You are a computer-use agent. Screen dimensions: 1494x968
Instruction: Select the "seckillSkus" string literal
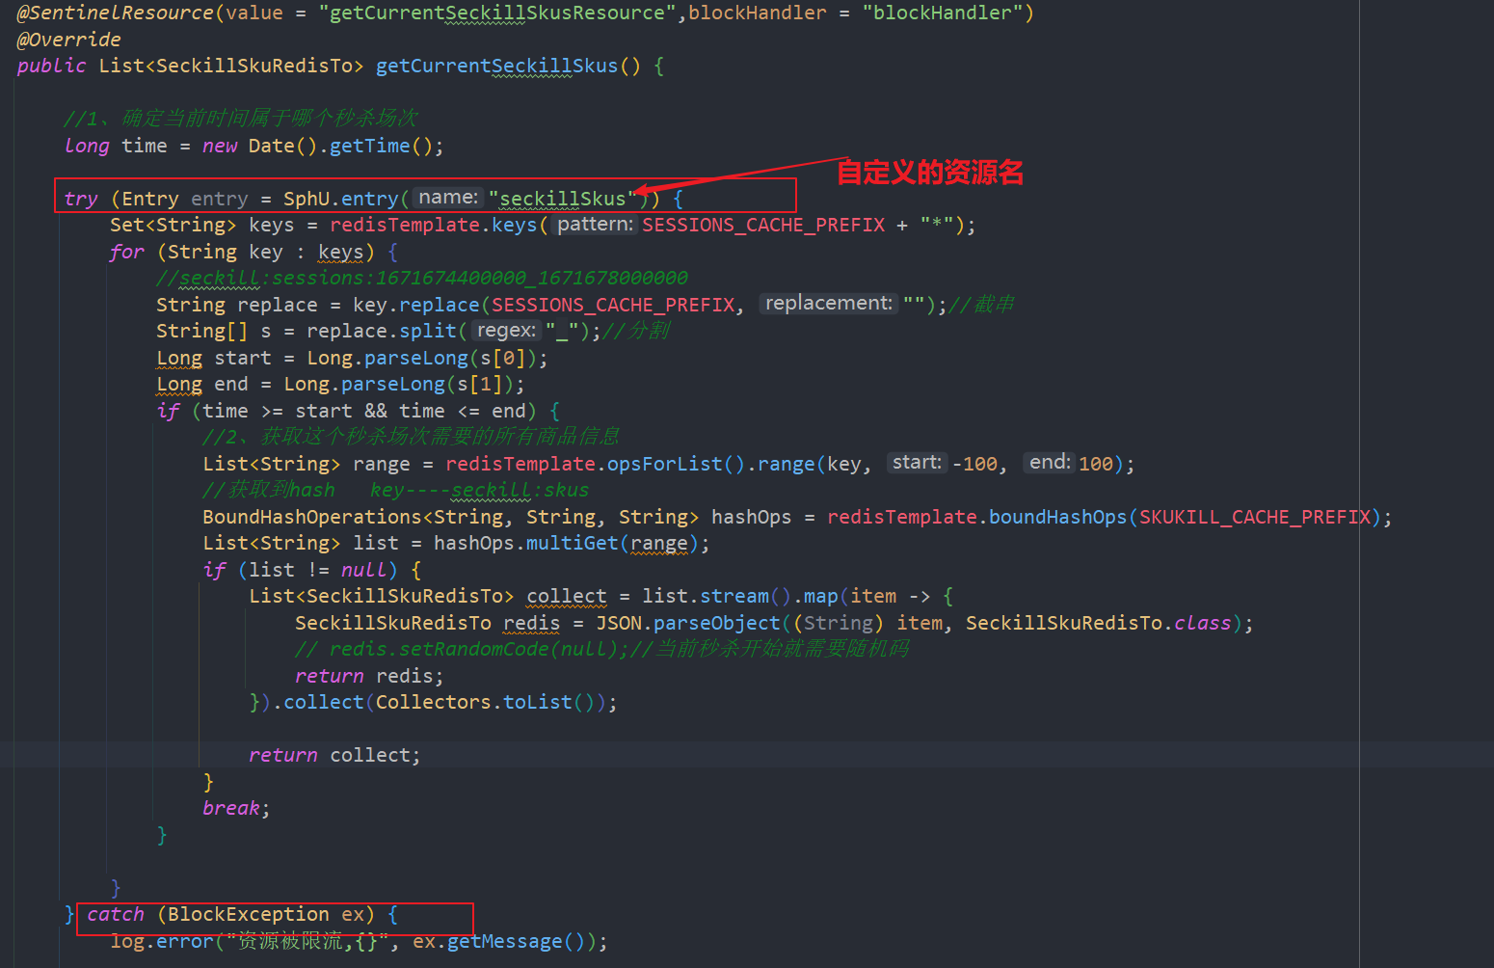tap(563, 199)
